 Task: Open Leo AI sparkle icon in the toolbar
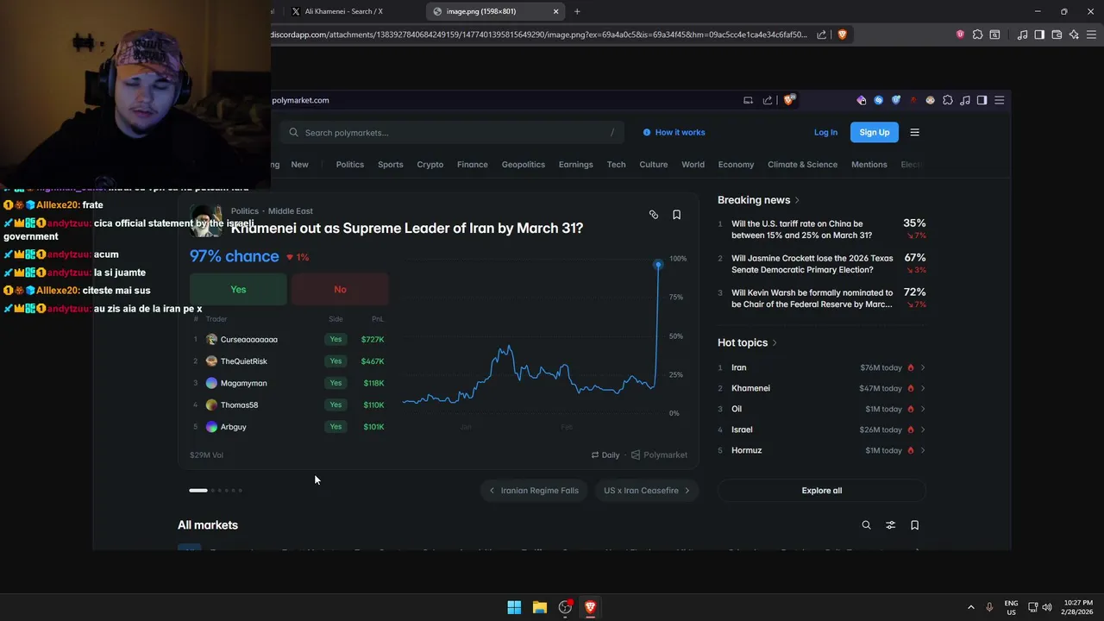[x=1074, y=34]
